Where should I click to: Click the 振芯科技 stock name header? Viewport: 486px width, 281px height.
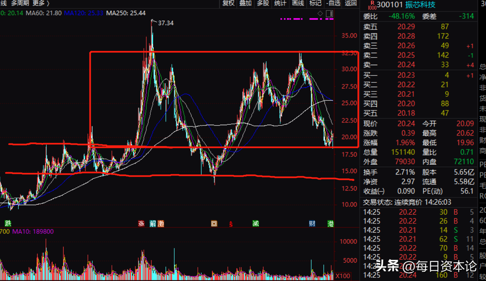click(x=421, y=5)
